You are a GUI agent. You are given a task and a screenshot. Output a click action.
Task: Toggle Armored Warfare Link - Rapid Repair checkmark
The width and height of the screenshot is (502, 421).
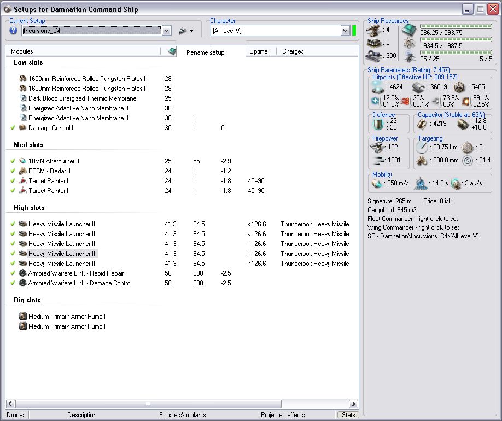(13, 273)
